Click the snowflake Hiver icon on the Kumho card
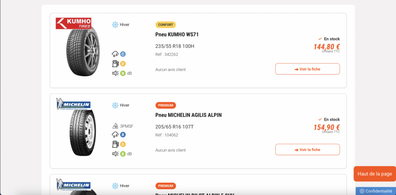Image resolution: width=396 pixels, height=195 pixels. tap(115, 25)
